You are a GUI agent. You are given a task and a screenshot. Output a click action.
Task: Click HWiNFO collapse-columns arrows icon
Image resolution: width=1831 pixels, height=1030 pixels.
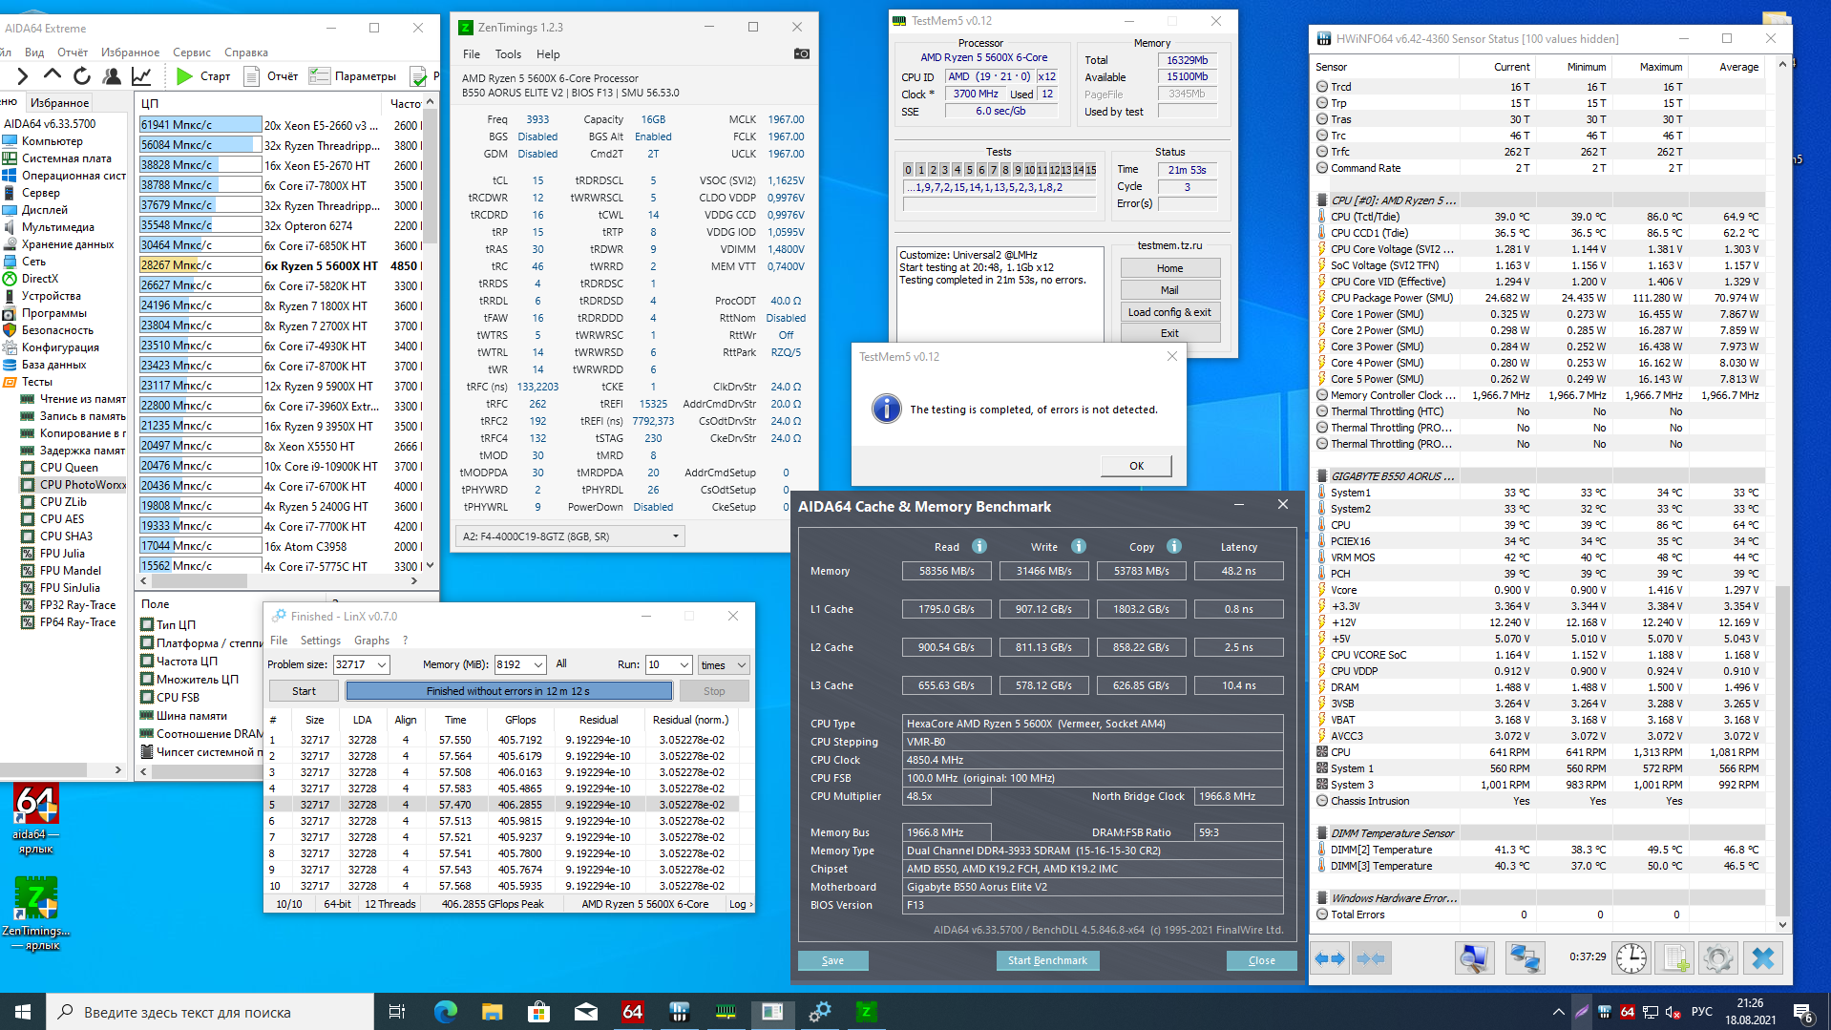coord(1371,958)
